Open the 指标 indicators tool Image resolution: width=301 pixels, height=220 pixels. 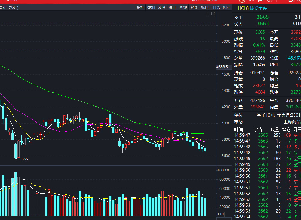pyautogui.click(x=141, y=8)
